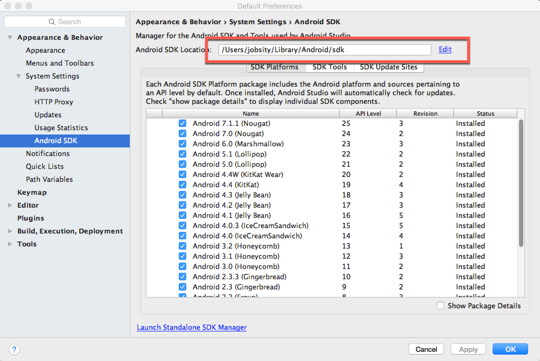The image size is (540, 361).
Task: Open Notifications settings
Action: click(x=47, y=153)
